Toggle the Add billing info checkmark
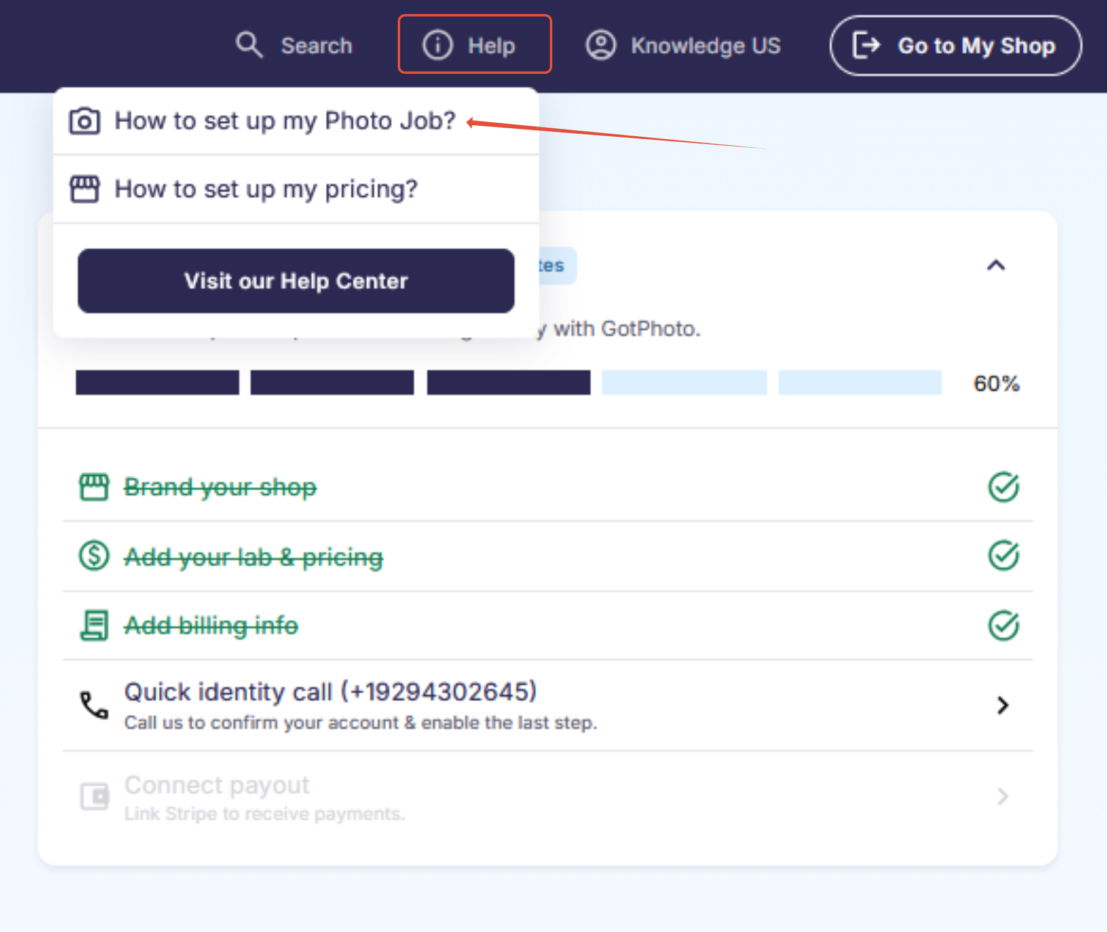 (1003, 625)
